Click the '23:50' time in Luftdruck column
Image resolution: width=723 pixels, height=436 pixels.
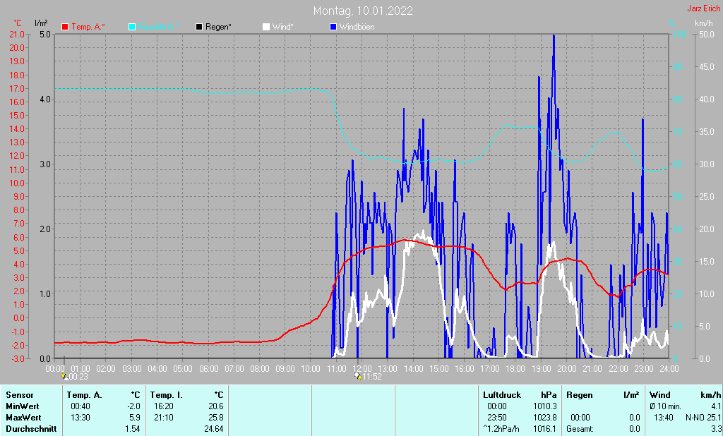(x=496, y=417)
